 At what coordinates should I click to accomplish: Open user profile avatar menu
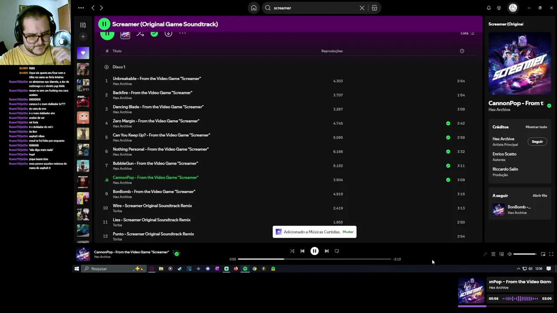[513, 8]
